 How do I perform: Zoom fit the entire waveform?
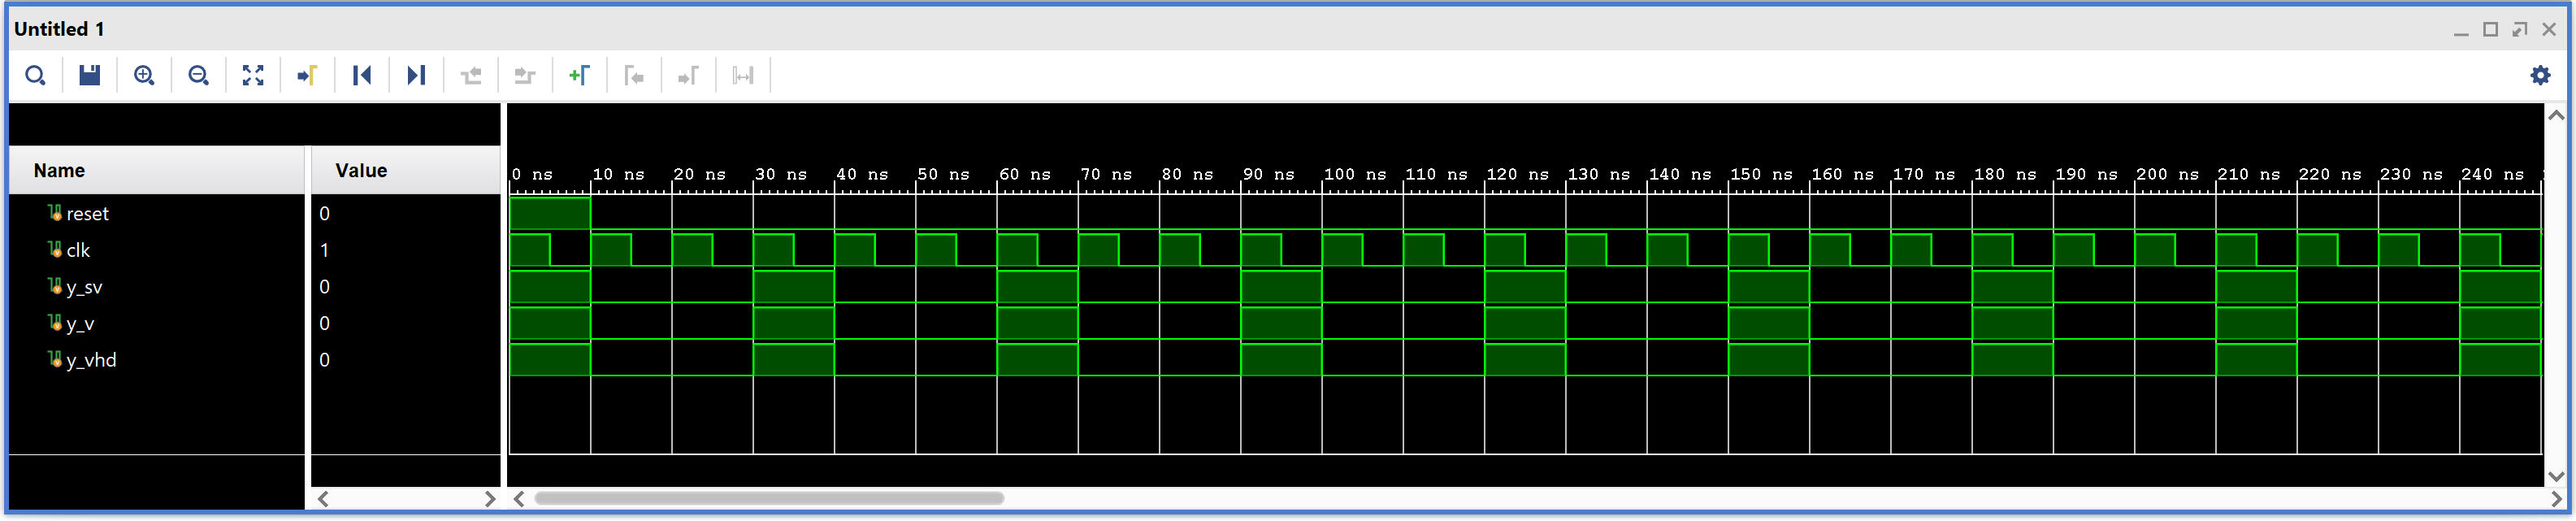click(x=253, y=76)
